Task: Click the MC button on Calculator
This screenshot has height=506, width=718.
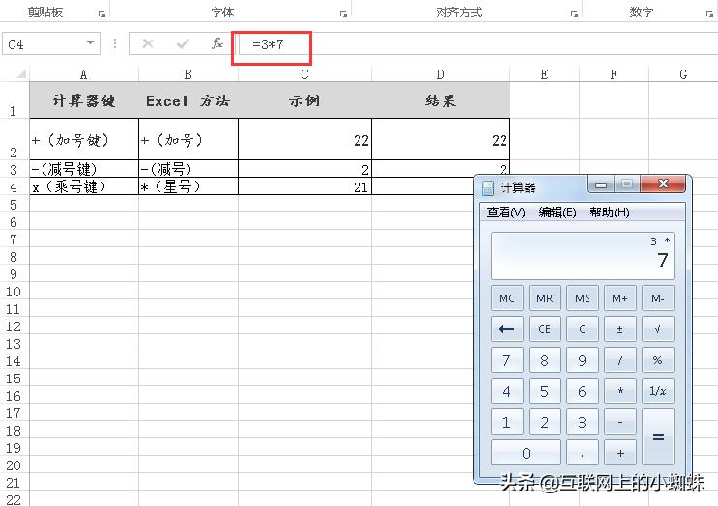Action: (507, 297)
